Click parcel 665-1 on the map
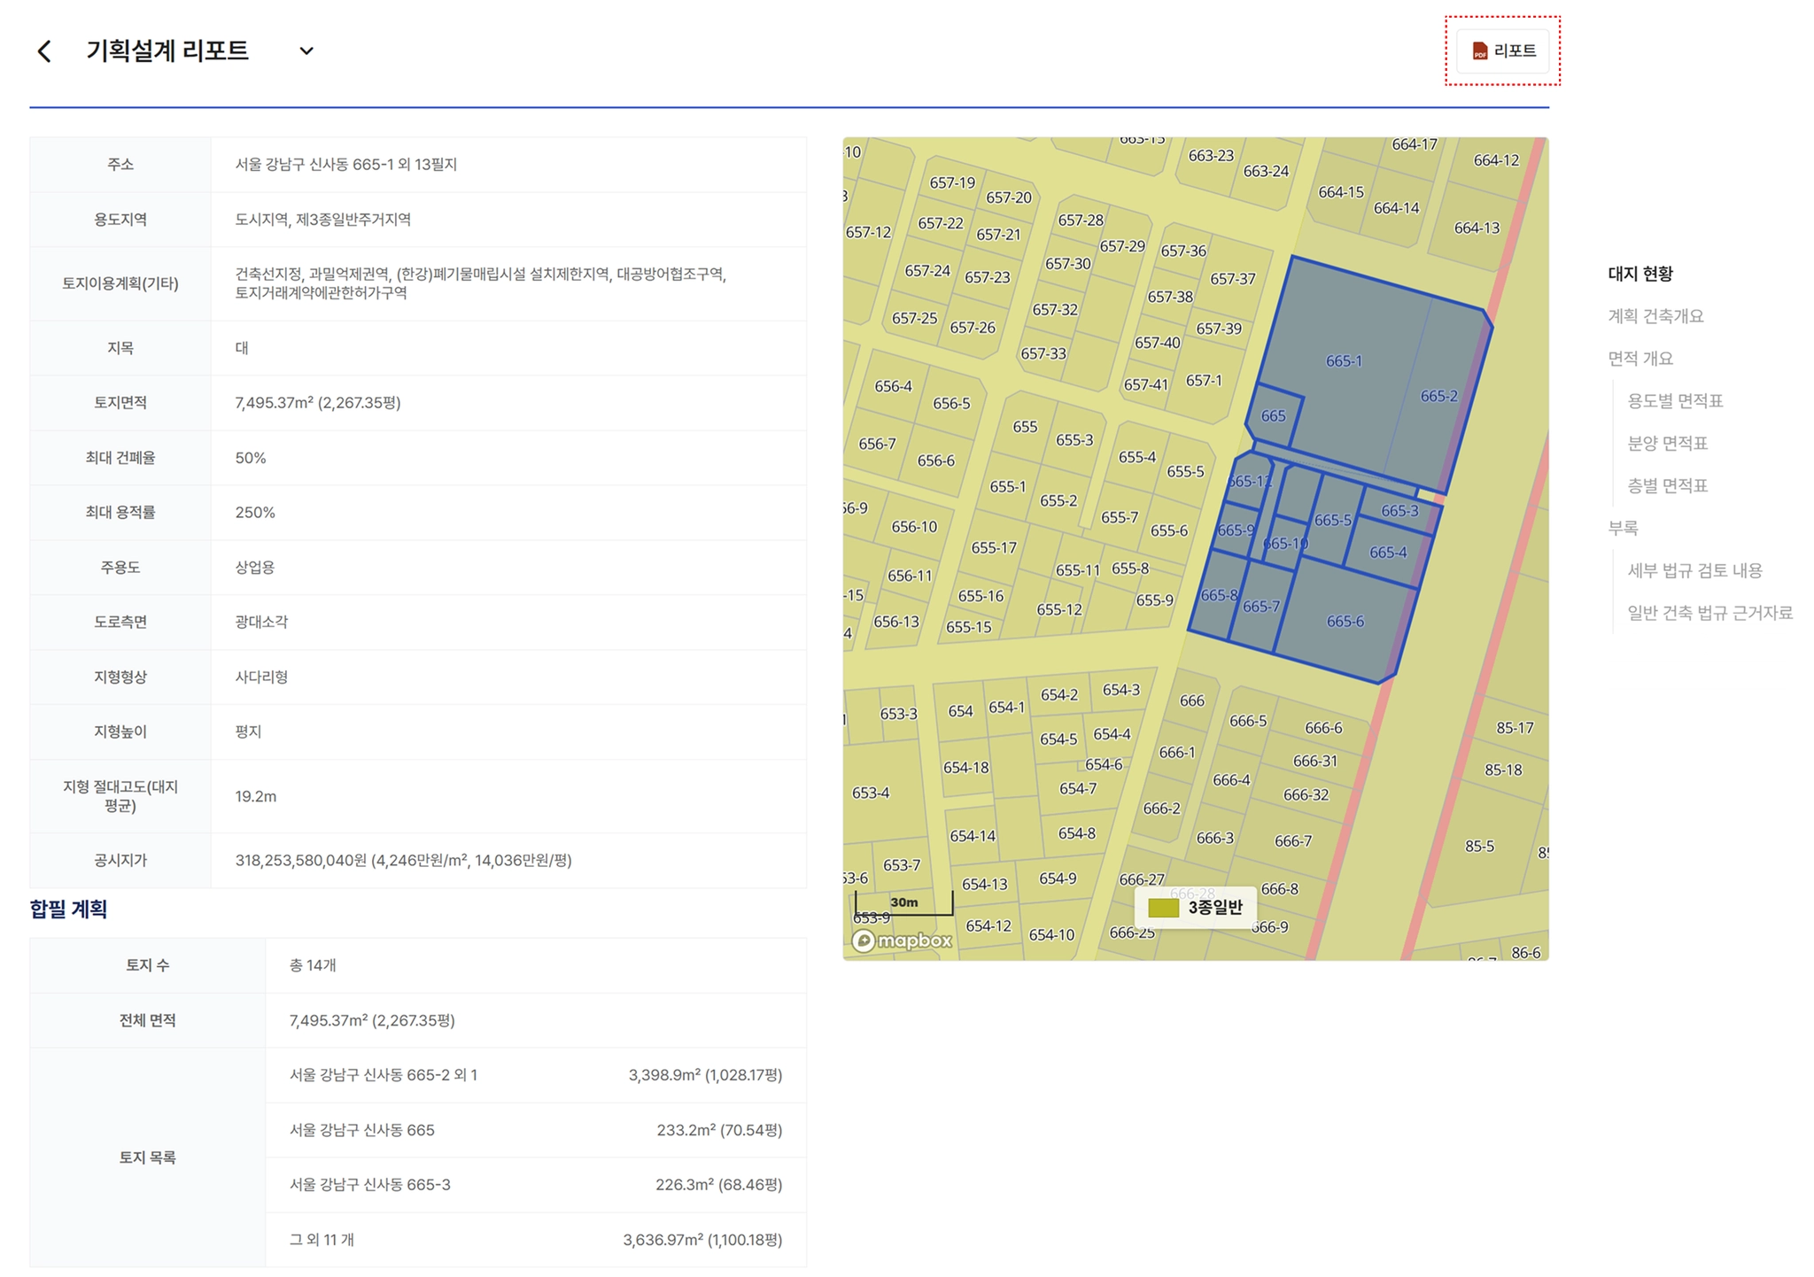Screen dimensions: 1814x1277 pyautogui.click(x=1343, y=361)
